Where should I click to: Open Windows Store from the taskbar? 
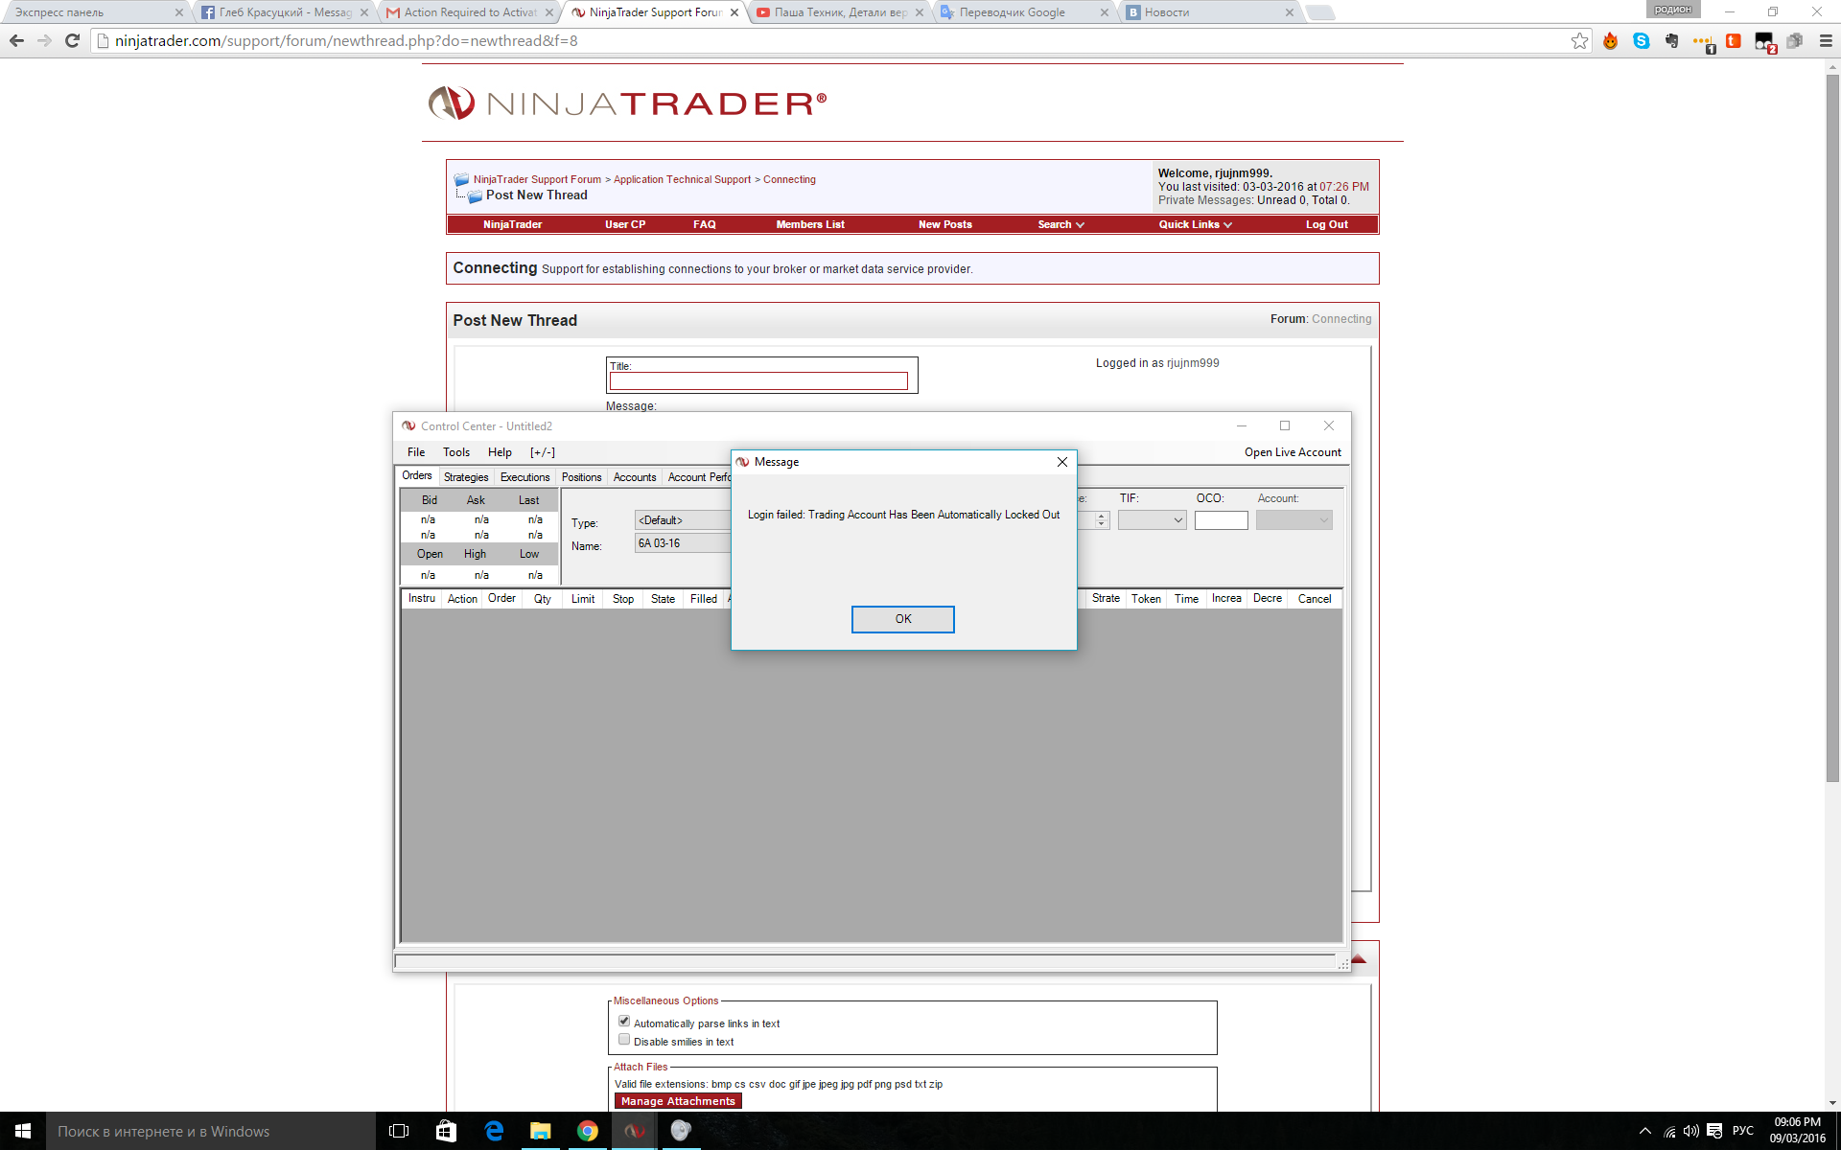pos(447,1131)
